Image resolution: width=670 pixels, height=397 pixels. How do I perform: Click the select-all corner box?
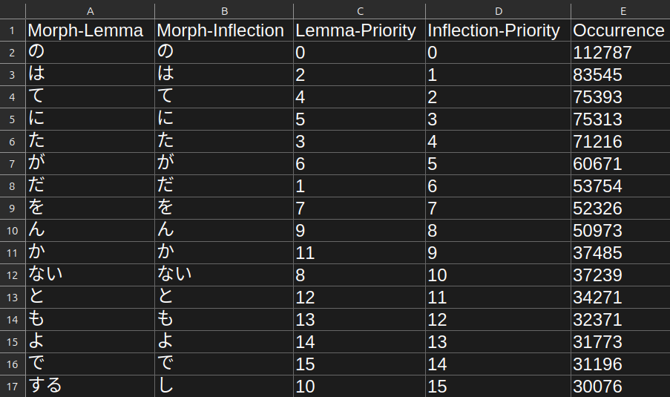pyautogui.click(x=13, y=10)
